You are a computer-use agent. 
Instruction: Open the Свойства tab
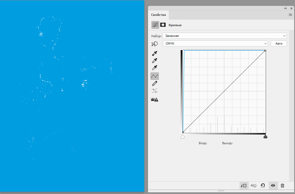159,15
